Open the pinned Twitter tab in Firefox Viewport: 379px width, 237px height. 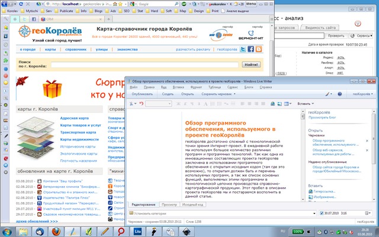coord(24,19)
